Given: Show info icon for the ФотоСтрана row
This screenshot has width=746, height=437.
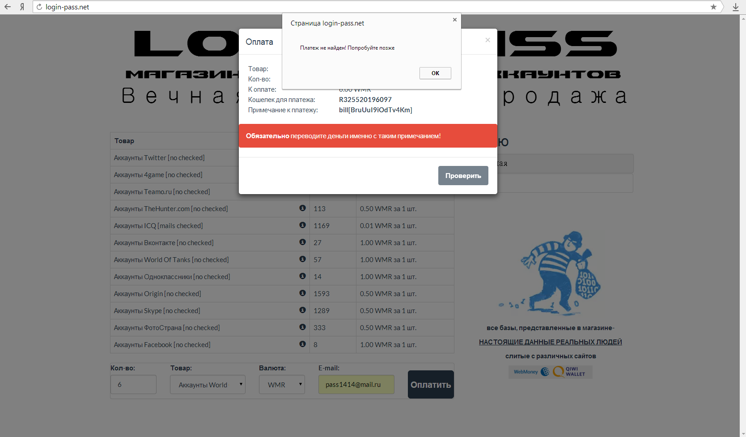Looking at the screenshot, I should coord(302,327).
